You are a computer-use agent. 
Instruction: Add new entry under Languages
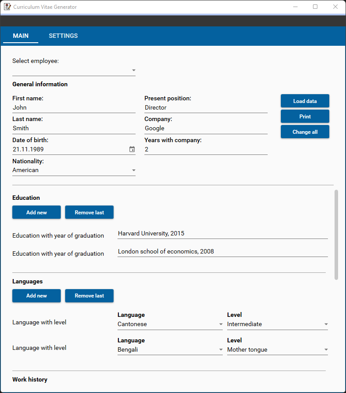coord(37,296)
